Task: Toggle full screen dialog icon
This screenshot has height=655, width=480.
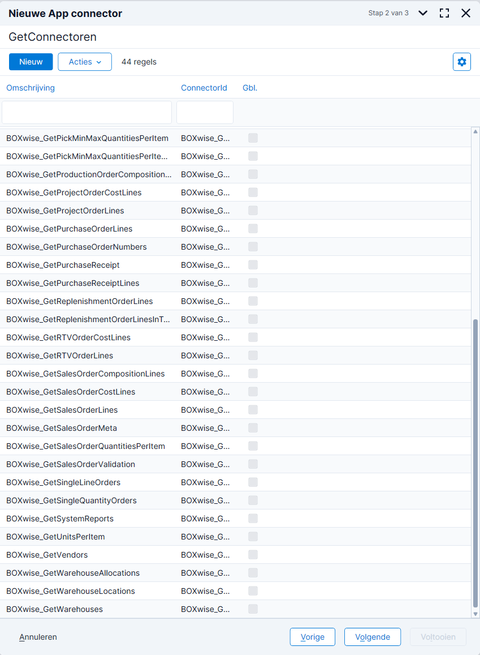Action: [x=444, y=13]
